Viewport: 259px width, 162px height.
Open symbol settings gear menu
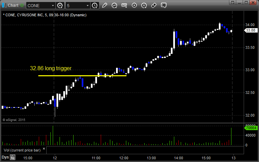point(60,5)
